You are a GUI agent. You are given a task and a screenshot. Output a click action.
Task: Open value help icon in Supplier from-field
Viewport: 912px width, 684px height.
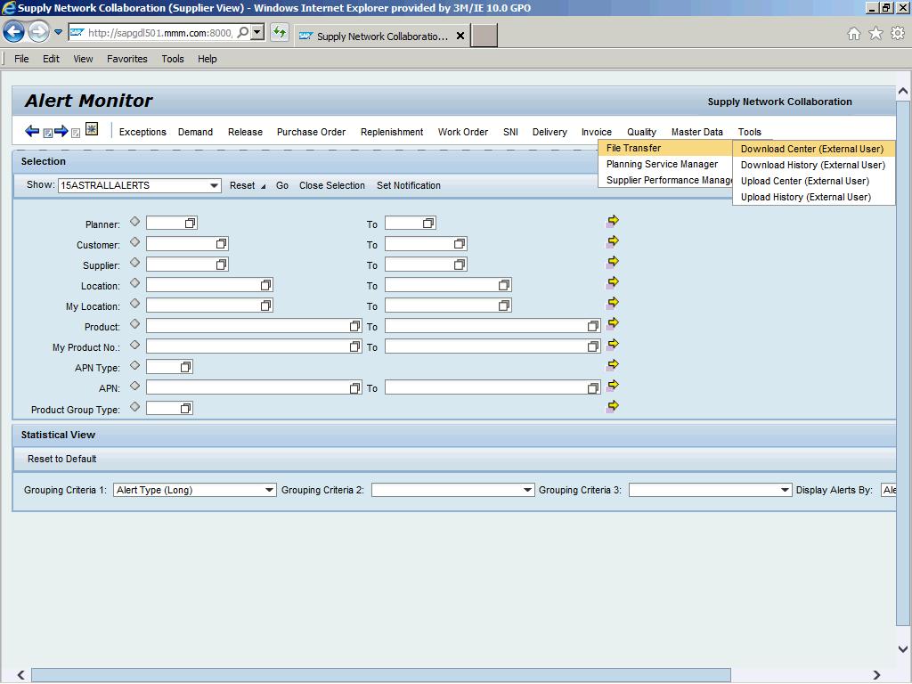pos(221,265)
